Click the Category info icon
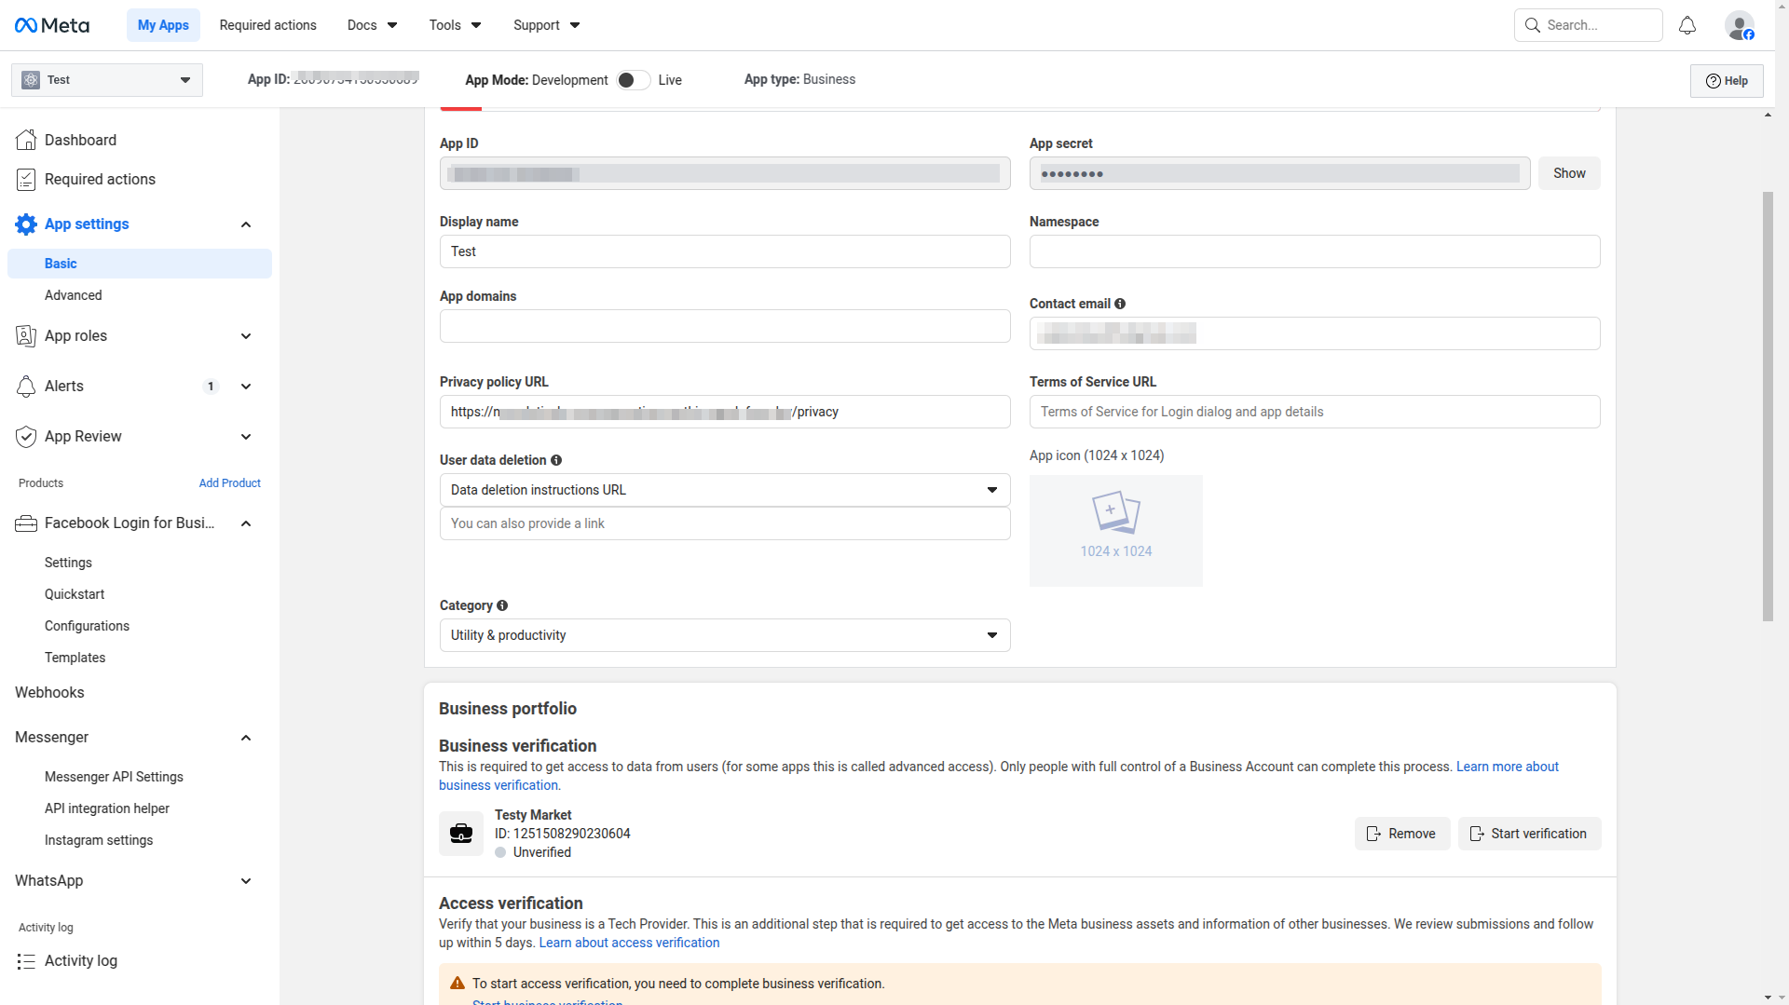 [x=502, y=605]
